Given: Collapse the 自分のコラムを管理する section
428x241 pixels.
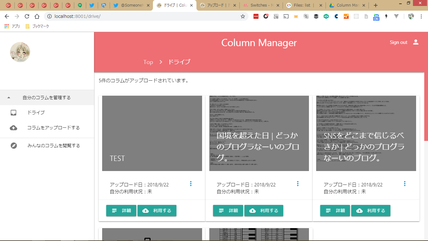Looking at the screenshot, I should tap(9, 98).
